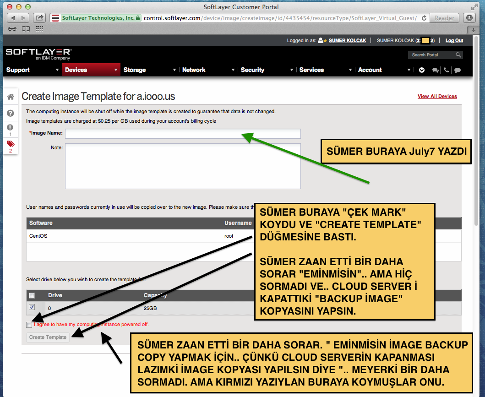Click the "Drive" column header

(55, 295)
